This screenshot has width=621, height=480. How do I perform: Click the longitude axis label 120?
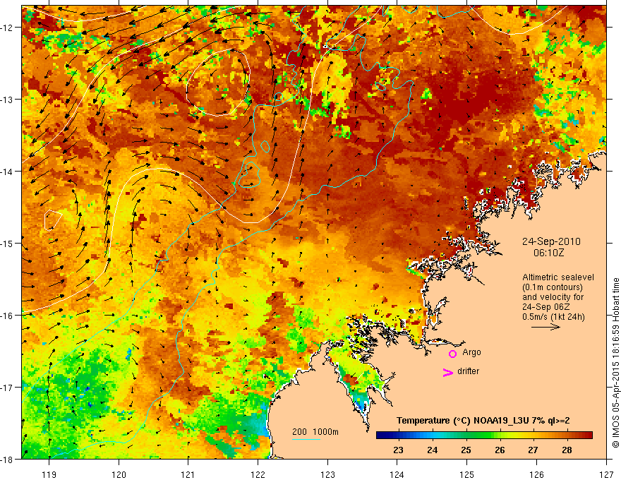[119, 474]
